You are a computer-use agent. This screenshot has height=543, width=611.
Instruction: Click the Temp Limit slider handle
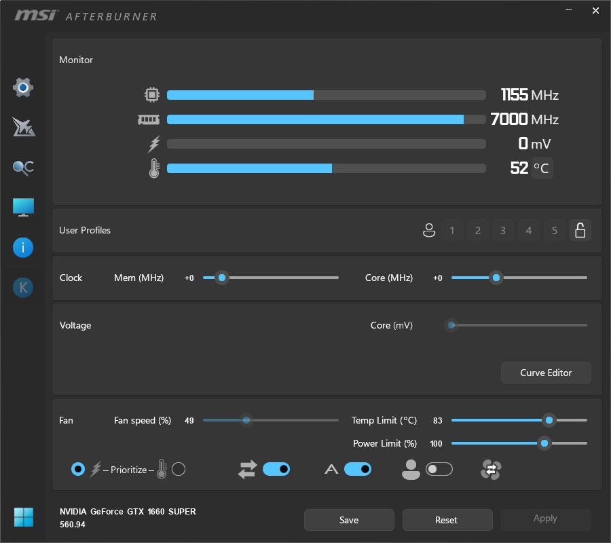point(549,420)
